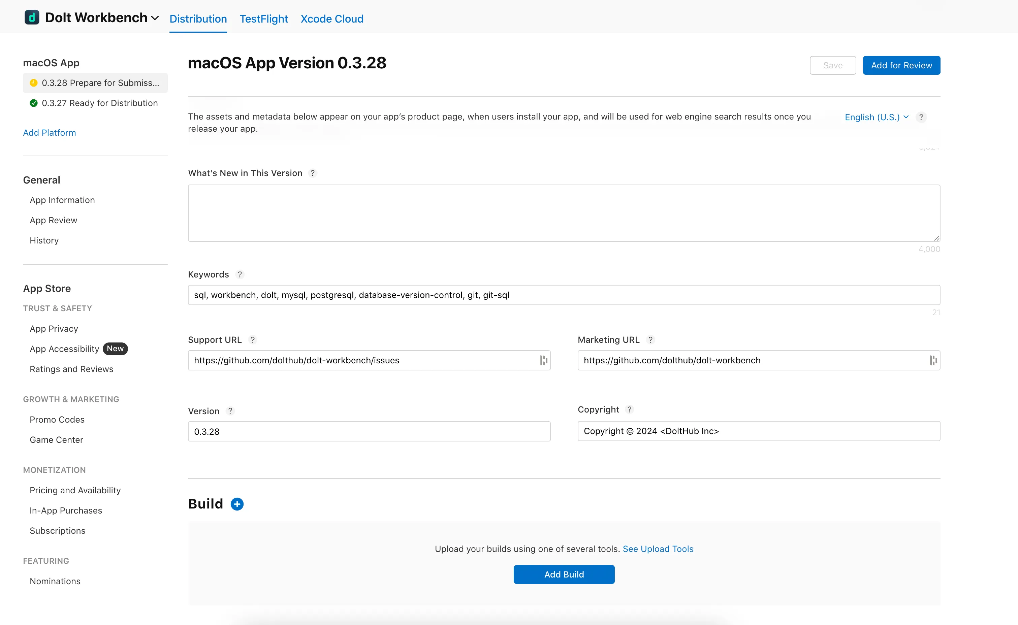Screen dimensions: 1018x625
Task: Click the help icon beside the language selector
Action: tap(921, 117)
